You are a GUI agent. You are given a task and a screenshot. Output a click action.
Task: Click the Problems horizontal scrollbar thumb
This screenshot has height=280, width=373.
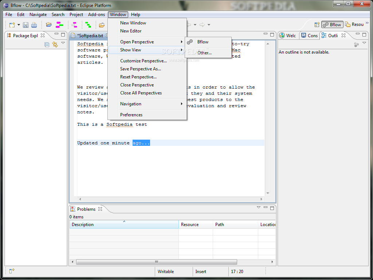point(157,262)
